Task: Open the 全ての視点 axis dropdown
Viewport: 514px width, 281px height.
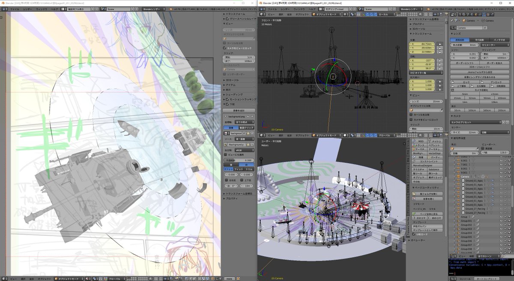Action: 244,122
